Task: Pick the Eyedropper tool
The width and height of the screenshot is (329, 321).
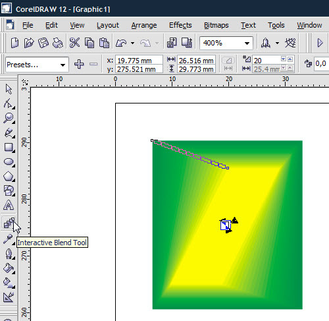Action: pos(9,239)
